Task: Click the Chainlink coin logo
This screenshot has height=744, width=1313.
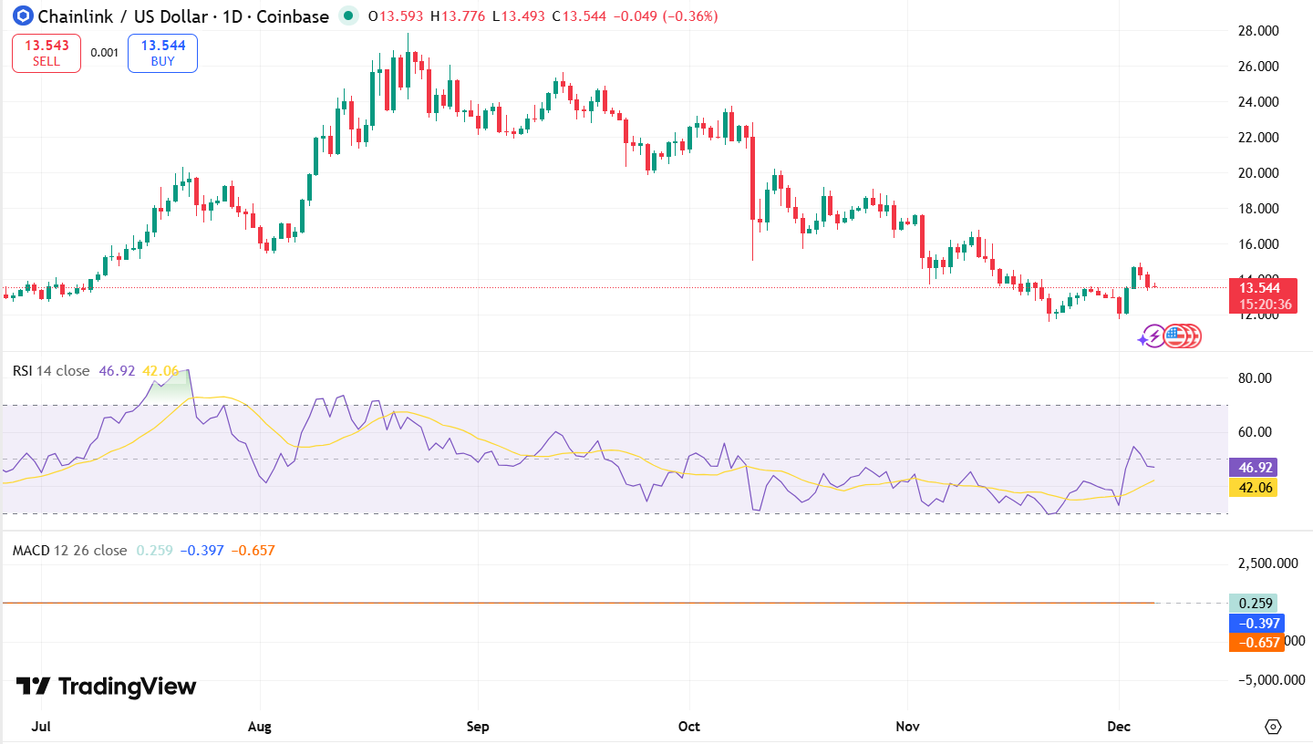Action: 23,15
